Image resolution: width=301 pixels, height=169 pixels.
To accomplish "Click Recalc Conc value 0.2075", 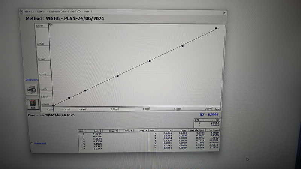I will click(x=200, y=135).
